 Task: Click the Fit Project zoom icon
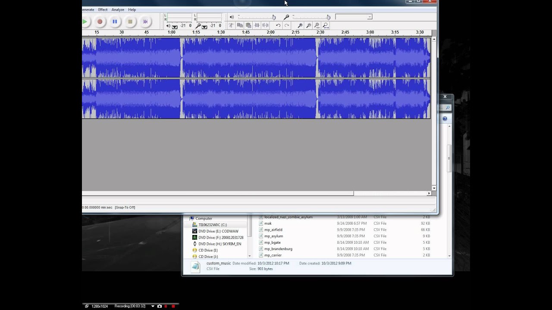click(x=326, y=25)
